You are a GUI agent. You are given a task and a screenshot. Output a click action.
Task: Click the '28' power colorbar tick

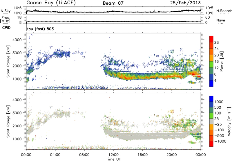coord(216,42)
